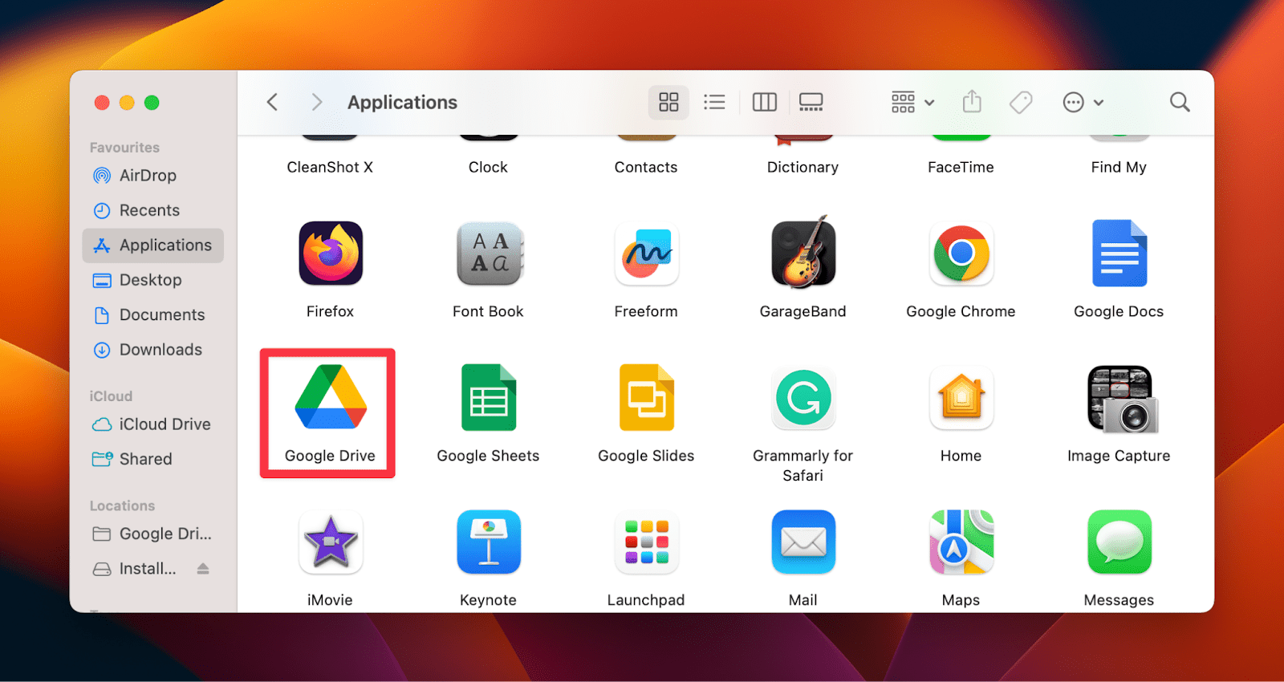This screenshot has height=682, width=1284.
Task: Click the Favourites section header
Action: (x=124, y=148)
